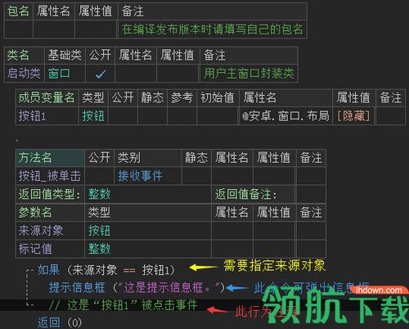Select the return type 整数
The height and width of the screenshot is (329, 409).
[99, 194]
